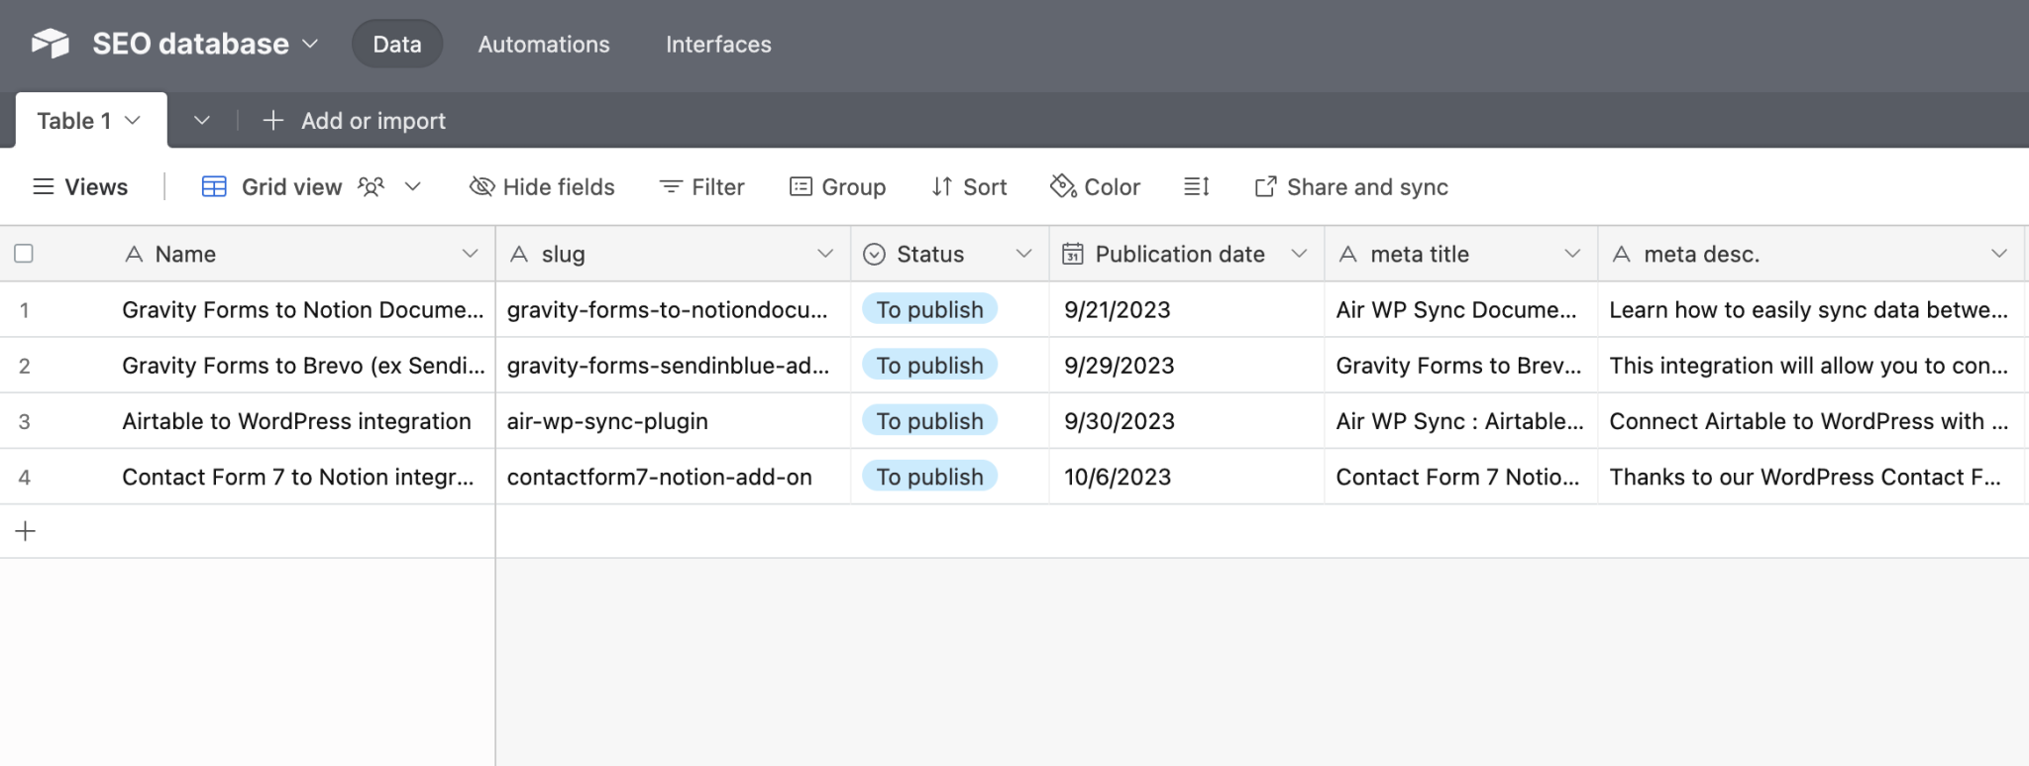This screenshot has height=766, width=2029.
Task: Click the collaborative view people icon
Action: tap(372, 186)
